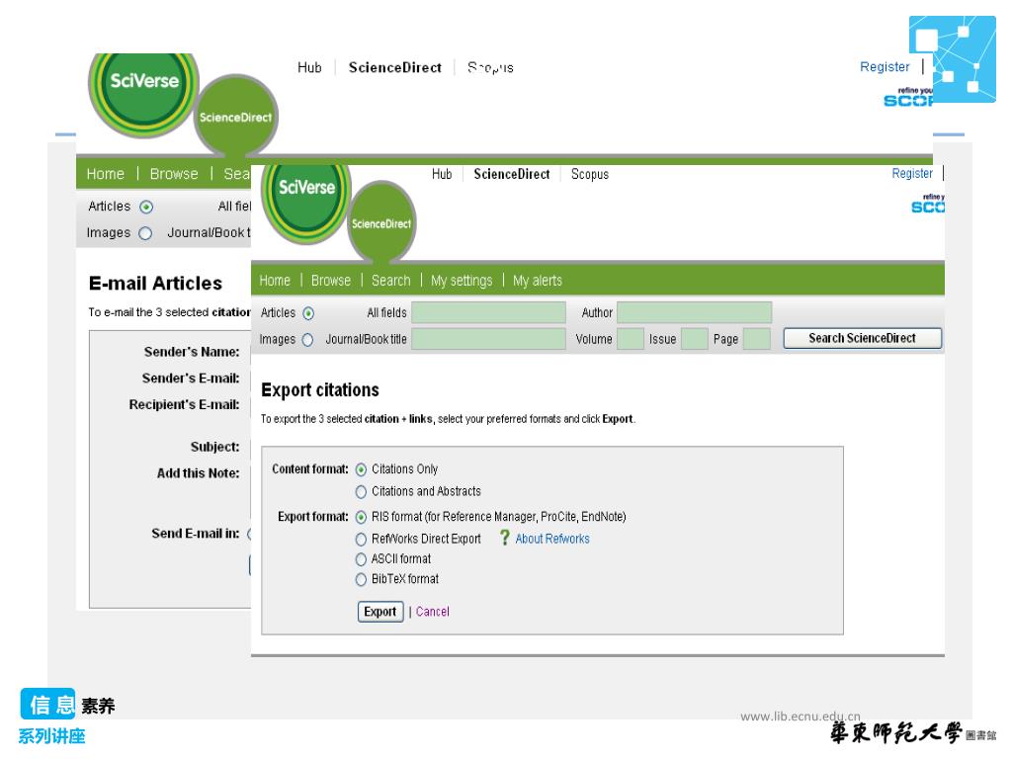Click Scopus link in Export citations window

(589, 174)
